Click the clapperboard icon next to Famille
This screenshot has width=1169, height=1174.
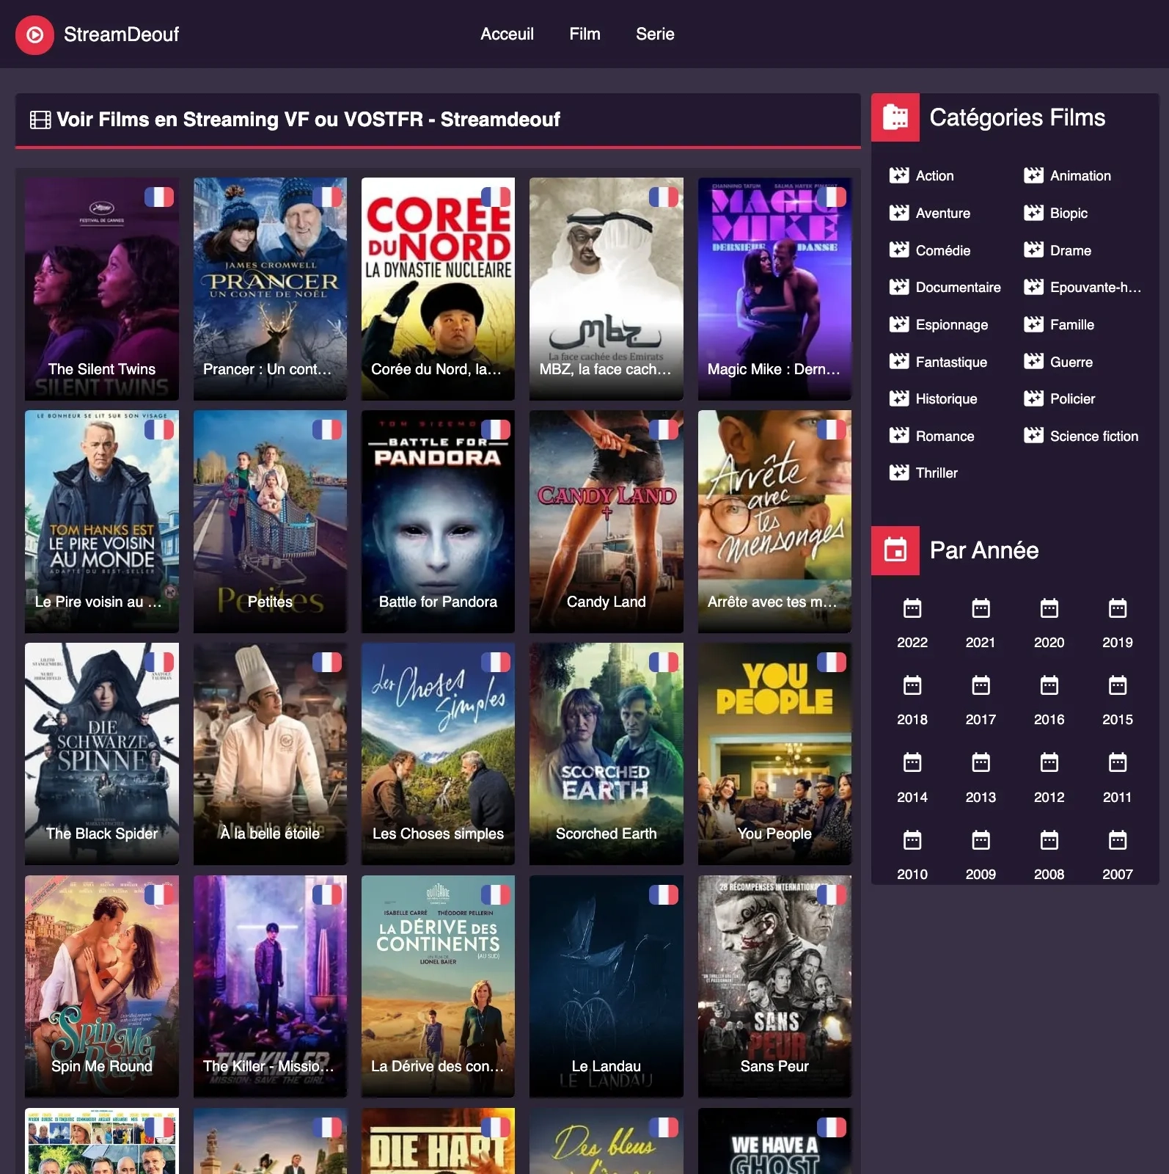click(1033, 324)
